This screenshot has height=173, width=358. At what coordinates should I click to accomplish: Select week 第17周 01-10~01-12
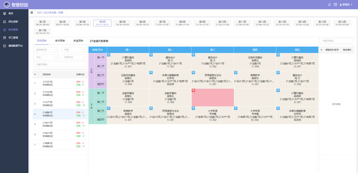[x=43, y=31]
